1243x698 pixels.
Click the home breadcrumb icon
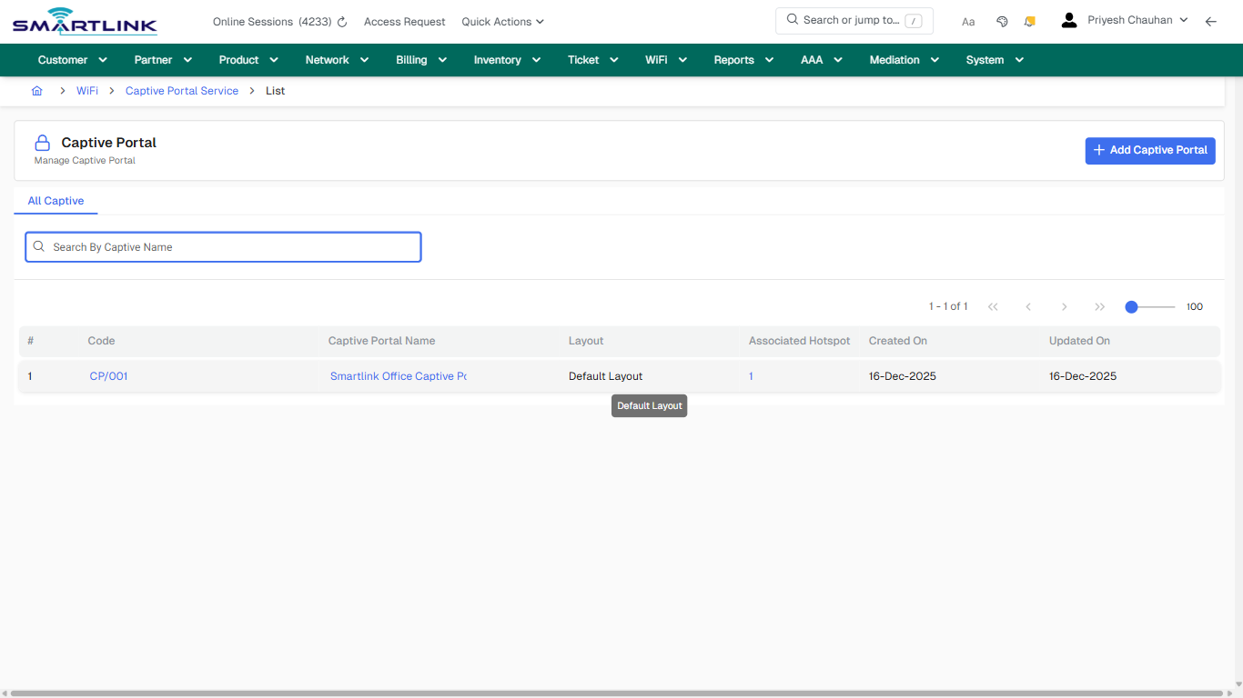click(36, 91)
